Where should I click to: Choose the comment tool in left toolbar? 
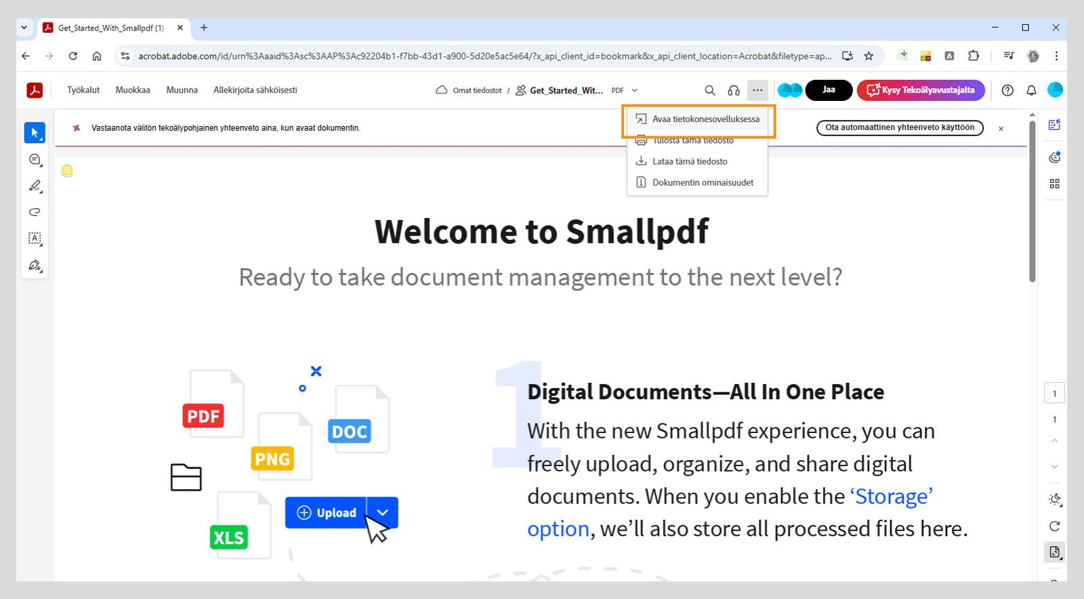(x=35, y=159)
